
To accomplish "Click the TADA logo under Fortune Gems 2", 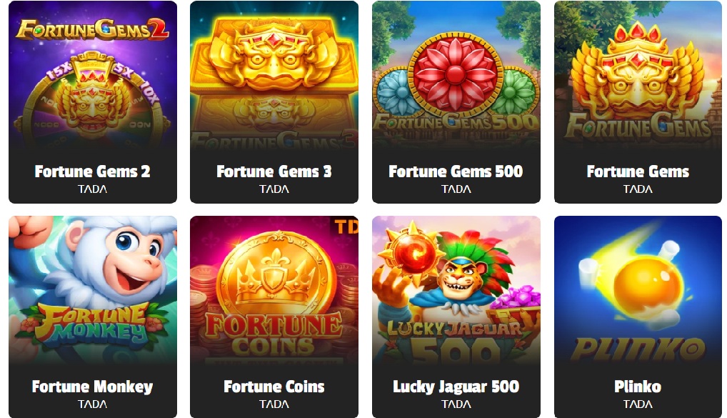I will pyautogui.click(x=93, y=189).
